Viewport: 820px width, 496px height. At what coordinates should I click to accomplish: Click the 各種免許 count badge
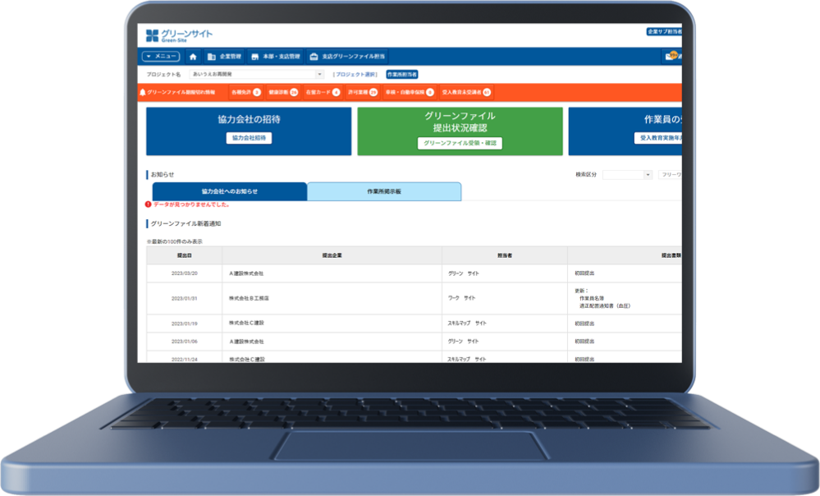(x=257, y=93)
